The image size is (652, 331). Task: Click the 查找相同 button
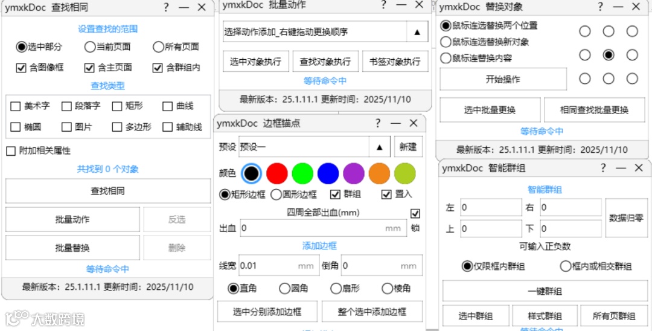pos(108,191)
